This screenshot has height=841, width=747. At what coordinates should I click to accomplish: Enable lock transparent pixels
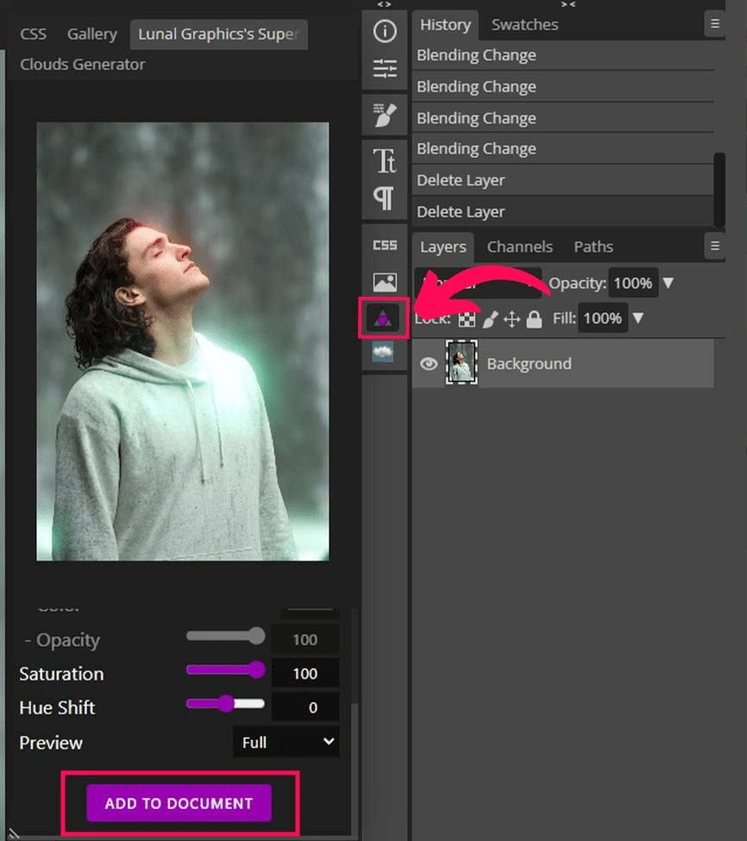pyautogui.click(x=467, y=318)
